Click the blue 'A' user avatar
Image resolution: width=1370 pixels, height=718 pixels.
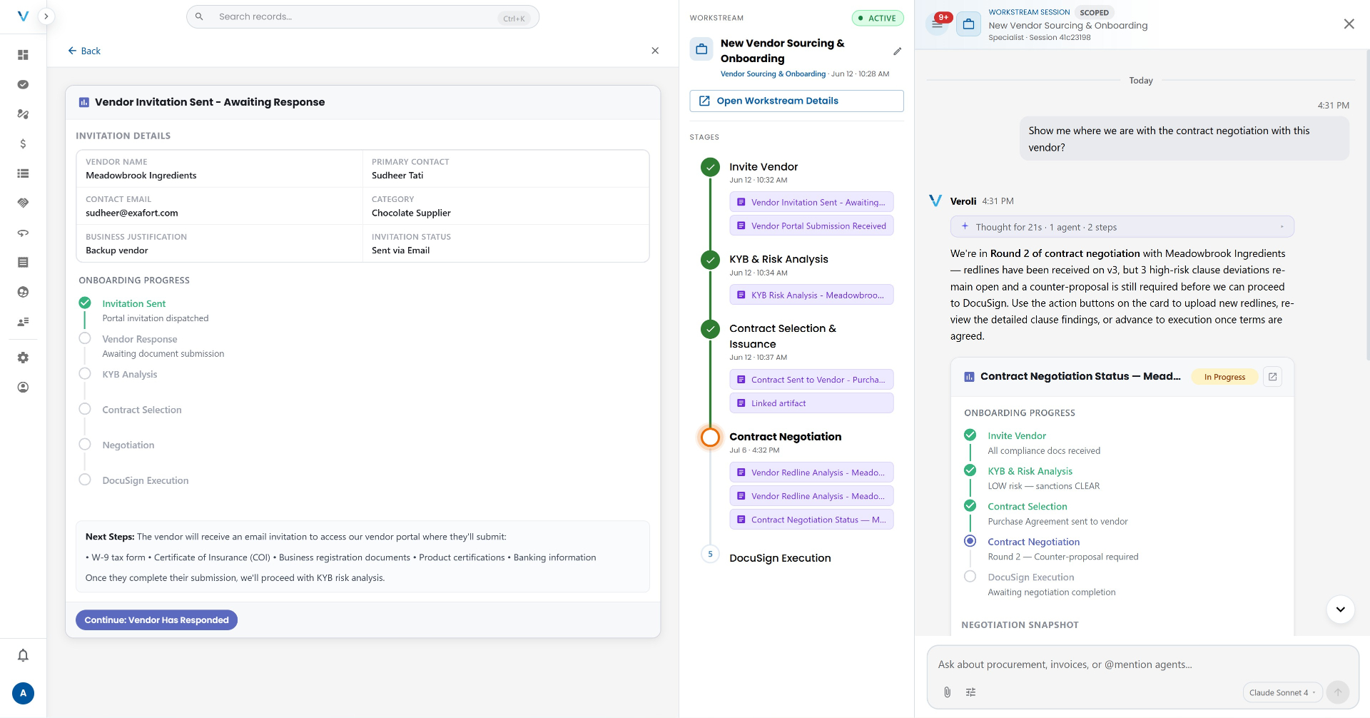23,693
